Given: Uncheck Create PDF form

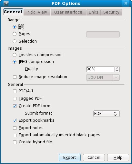Looking at the screenshot, I should tap(15, 106).
